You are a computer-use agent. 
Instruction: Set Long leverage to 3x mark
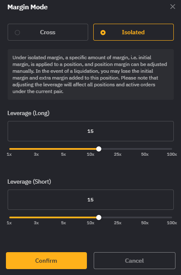pyautogui.click(x=36, y=154)
